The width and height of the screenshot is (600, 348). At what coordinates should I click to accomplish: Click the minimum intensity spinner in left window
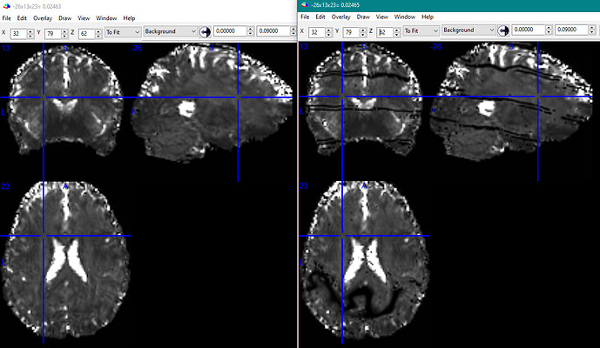pos(250,31)
